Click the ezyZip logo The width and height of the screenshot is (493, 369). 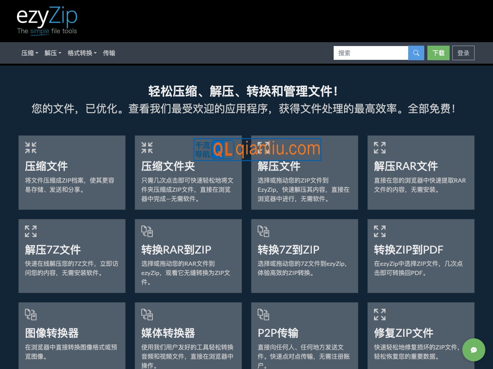point(47,19)
